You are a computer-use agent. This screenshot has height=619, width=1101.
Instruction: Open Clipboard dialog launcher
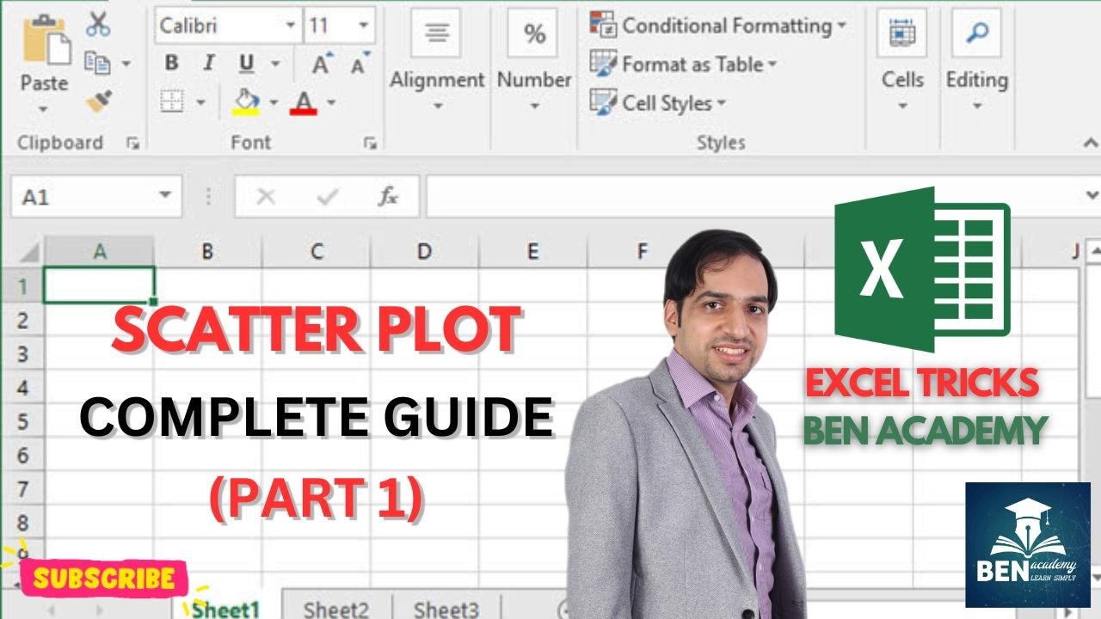tap(132, 144)
